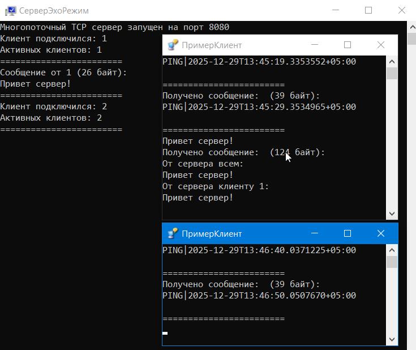This screenshot has width=416, height=350.
Task: Click the СерверЭхоРежим title bar text
Action: pyautogui.click(x=54, y=11)
